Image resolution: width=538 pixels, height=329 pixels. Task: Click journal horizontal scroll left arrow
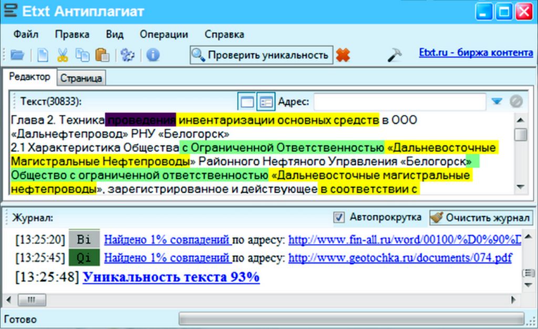click(x=9, y=300)
